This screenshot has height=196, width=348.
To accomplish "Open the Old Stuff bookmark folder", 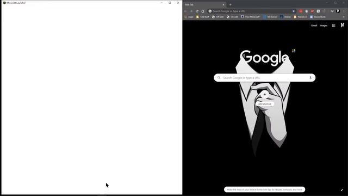I will click(203, 17).
